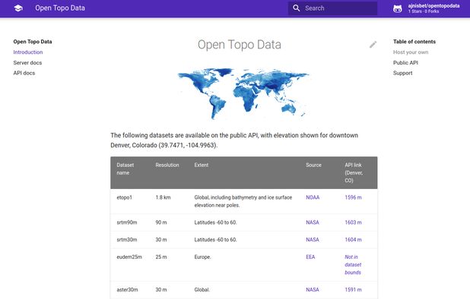Open Server docs in the sidebar
The image size is (470, 299).
pos(27,62)
